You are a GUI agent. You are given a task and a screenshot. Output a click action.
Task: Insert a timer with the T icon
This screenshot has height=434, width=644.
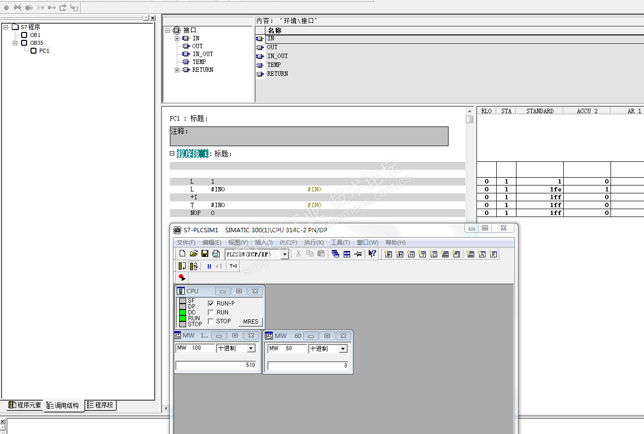(x=422, y=254)
